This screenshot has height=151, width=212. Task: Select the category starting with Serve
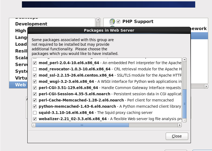21,64
